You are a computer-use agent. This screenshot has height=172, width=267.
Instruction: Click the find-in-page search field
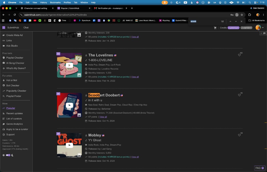[x=204, y=21]
